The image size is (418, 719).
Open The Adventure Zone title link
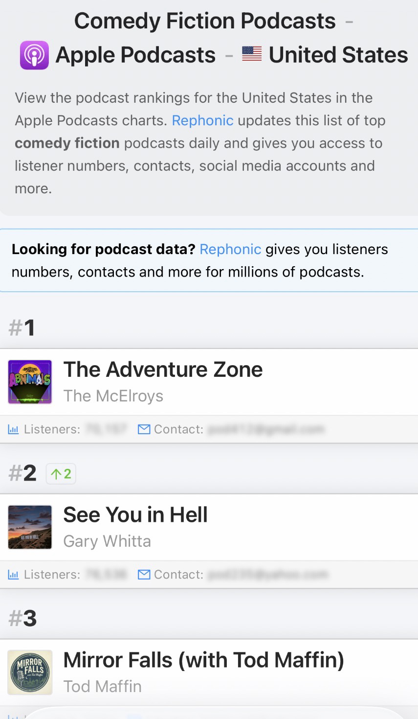[163, 370]
